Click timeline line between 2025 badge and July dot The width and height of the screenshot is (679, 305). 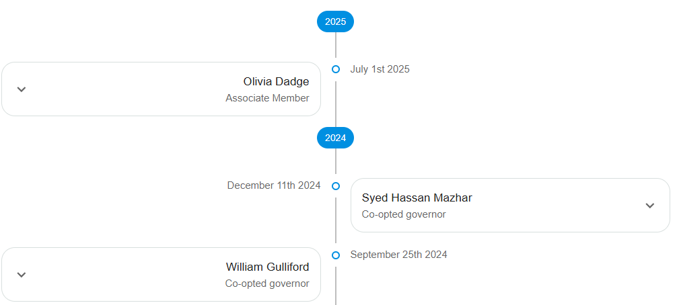[336, 45]
